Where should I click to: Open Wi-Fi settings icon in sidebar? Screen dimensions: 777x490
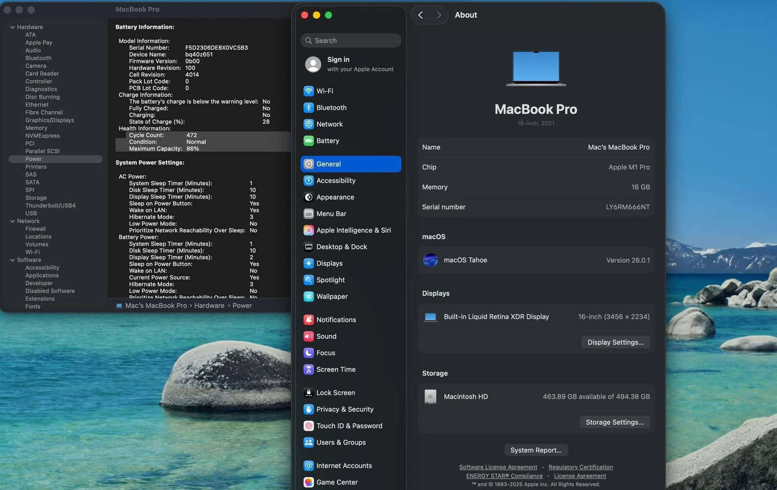(308, 91)
